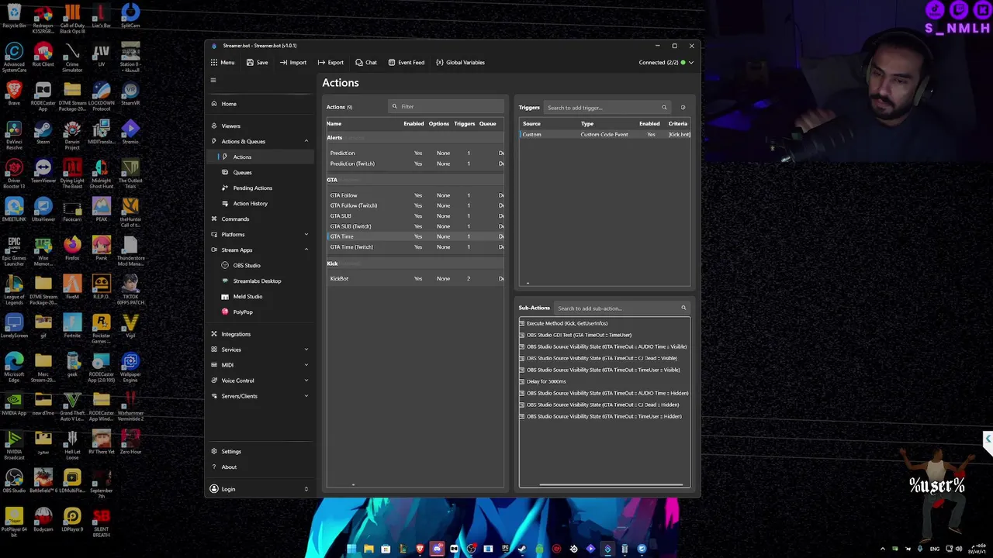Select the GTA Time (Twitch) action row

415,246
